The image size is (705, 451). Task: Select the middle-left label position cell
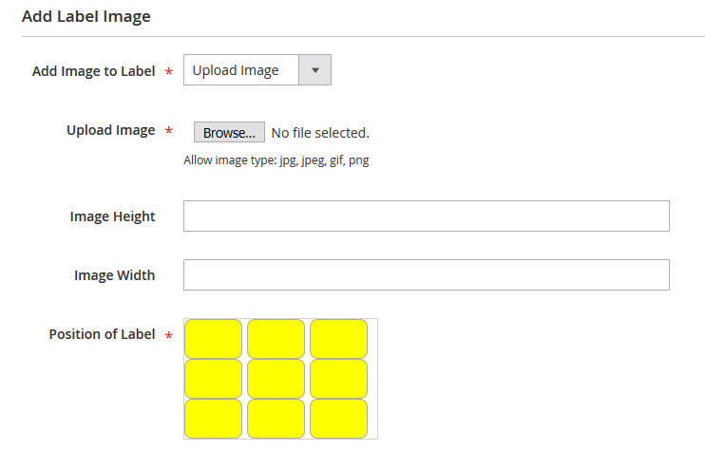point(213,379)
